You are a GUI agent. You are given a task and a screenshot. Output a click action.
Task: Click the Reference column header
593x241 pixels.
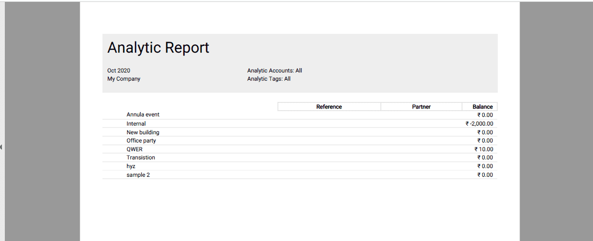pos(329,107)
